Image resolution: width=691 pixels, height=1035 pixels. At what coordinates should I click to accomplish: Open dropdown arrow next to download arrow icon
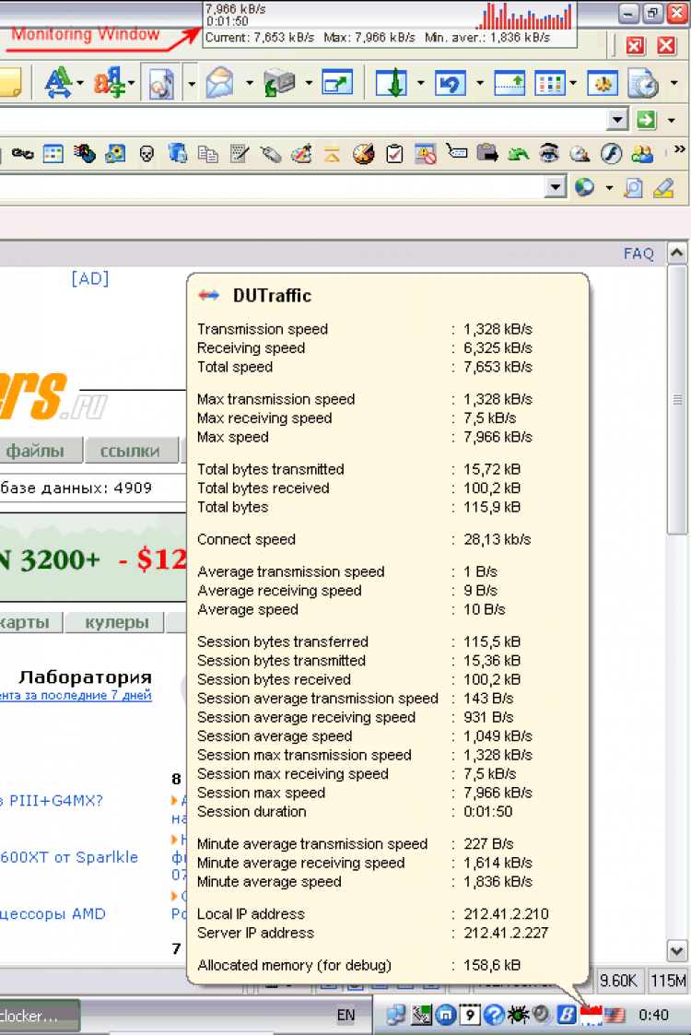coord(420,84)
